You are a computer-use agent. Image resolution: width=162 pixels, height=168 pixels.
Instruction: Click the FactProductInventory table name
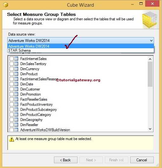pyautogui.click(x=37, y=104)
